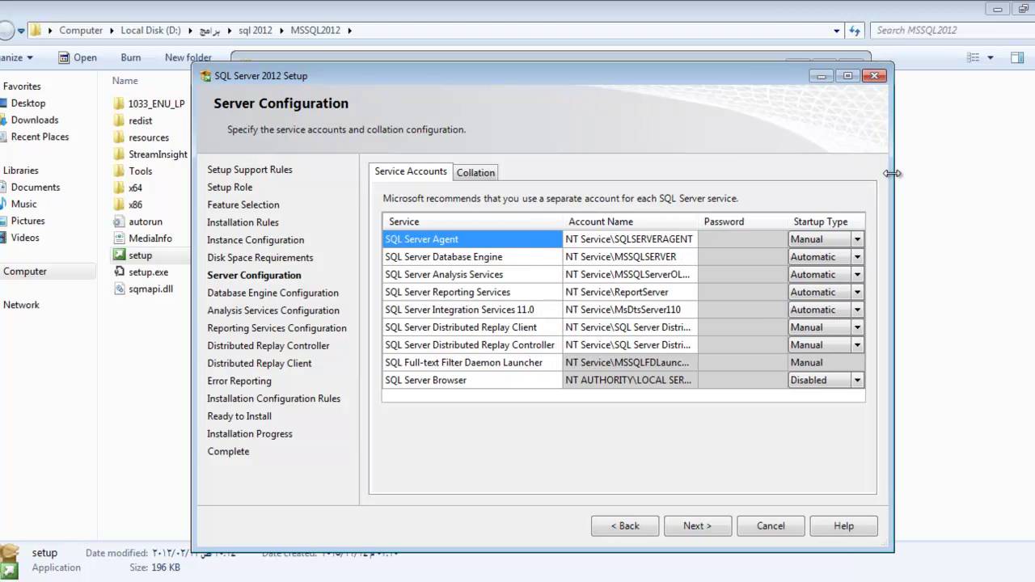
Task: Select the autorun file icon
Action: coord(119,221)
